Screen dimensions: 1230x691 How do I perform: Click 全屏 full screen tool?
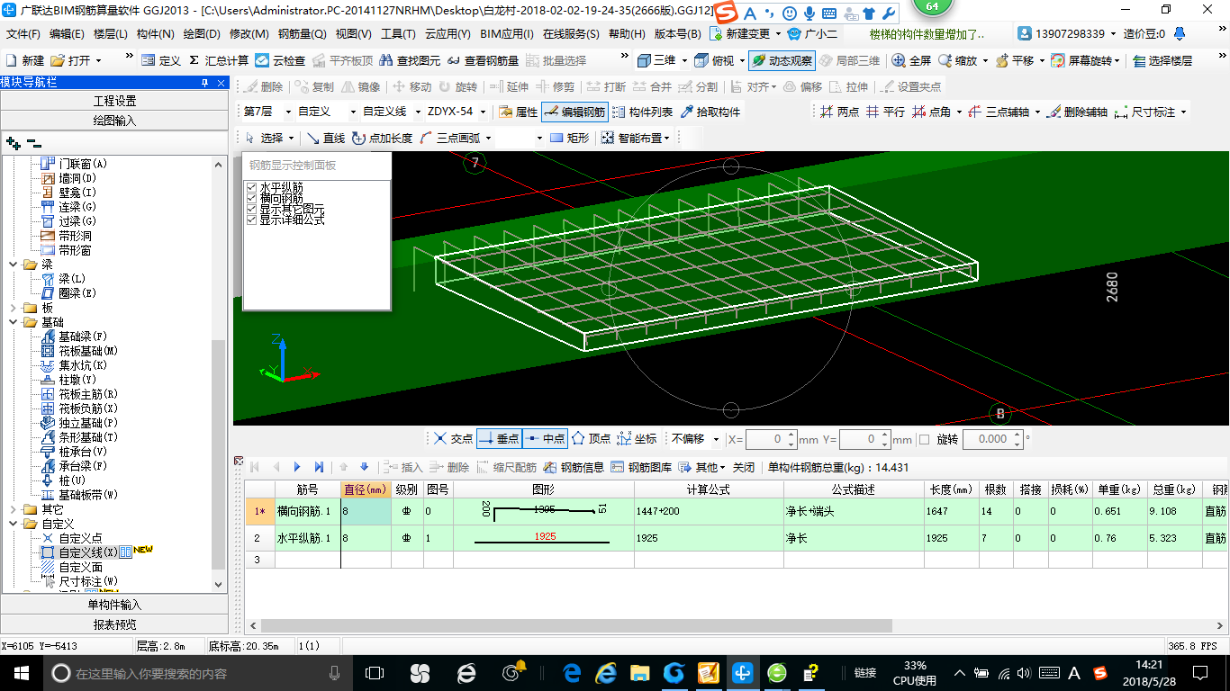[x=911, y=60]
